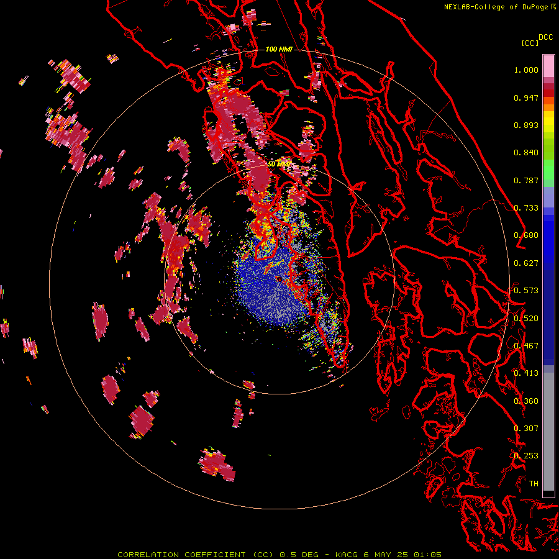The width and height of the screenshot is (559, 559).
Task: Click the 0.840 scale value
Action: (x=526, y=153)
